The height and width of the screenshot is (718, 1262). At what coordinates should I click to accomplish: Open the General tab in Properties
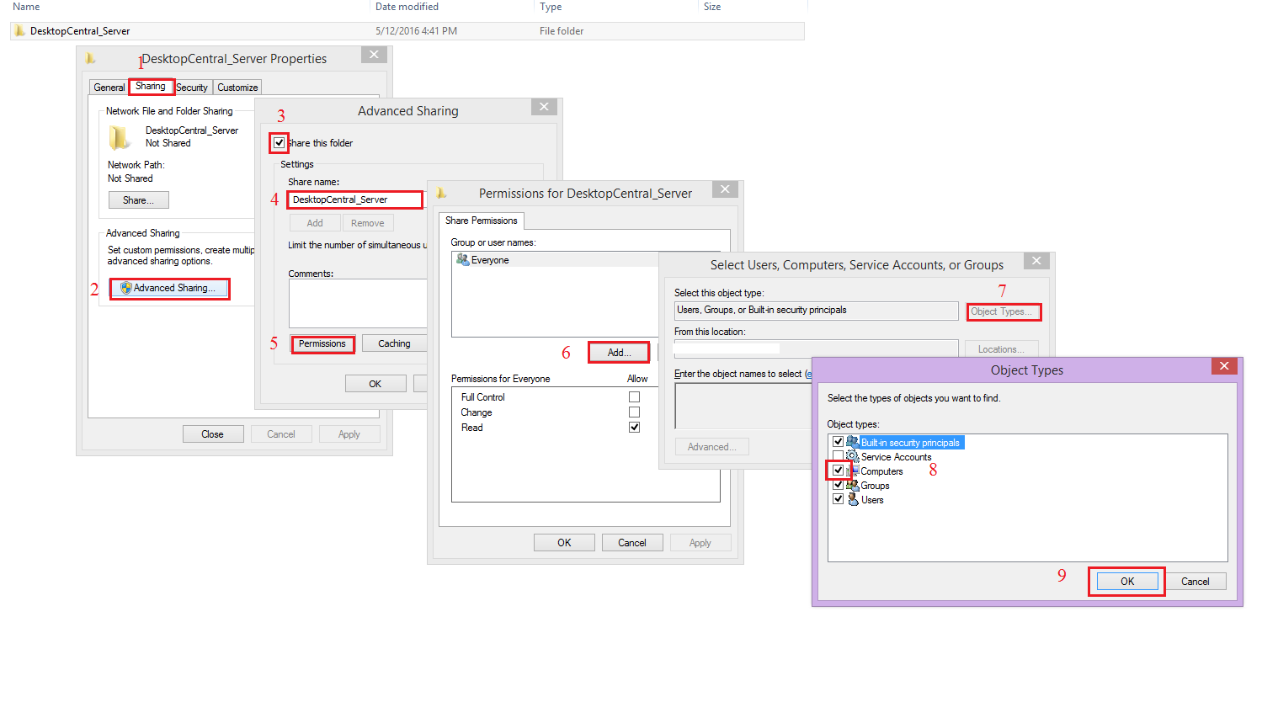pyautogui.click(x=109, y=88)
